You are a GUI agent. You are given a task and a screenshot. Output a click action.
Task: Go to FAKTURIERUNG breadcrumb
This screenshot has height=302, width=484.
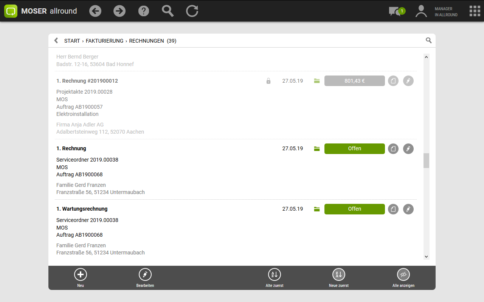point(105,41)
